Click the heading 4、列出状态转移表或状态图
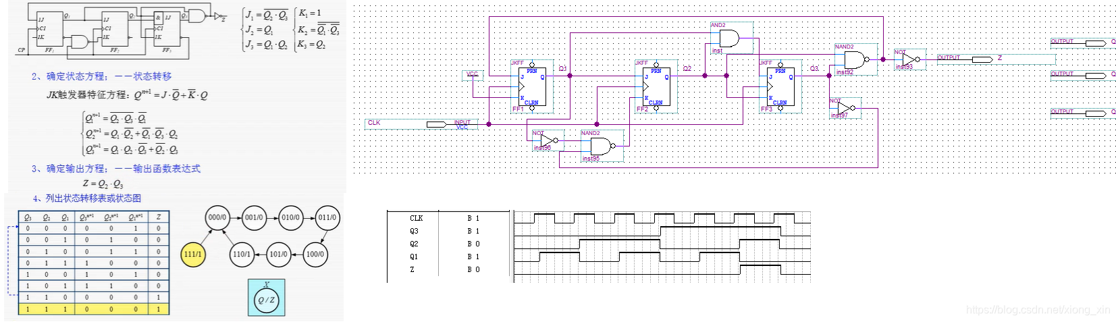This screenshot has height=322, width=1116. (86, 198)
